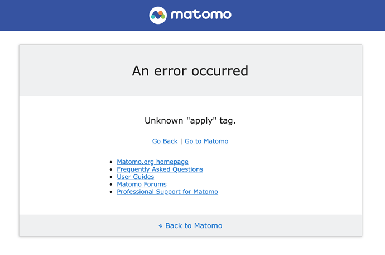Click the An error occurred heading
The image size is (385, 255).
[190, 71]
